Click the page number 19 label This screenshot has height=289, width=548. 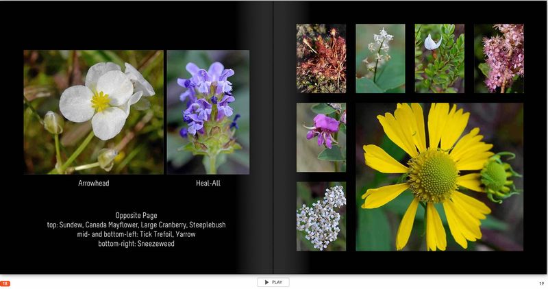pos(541,284)
